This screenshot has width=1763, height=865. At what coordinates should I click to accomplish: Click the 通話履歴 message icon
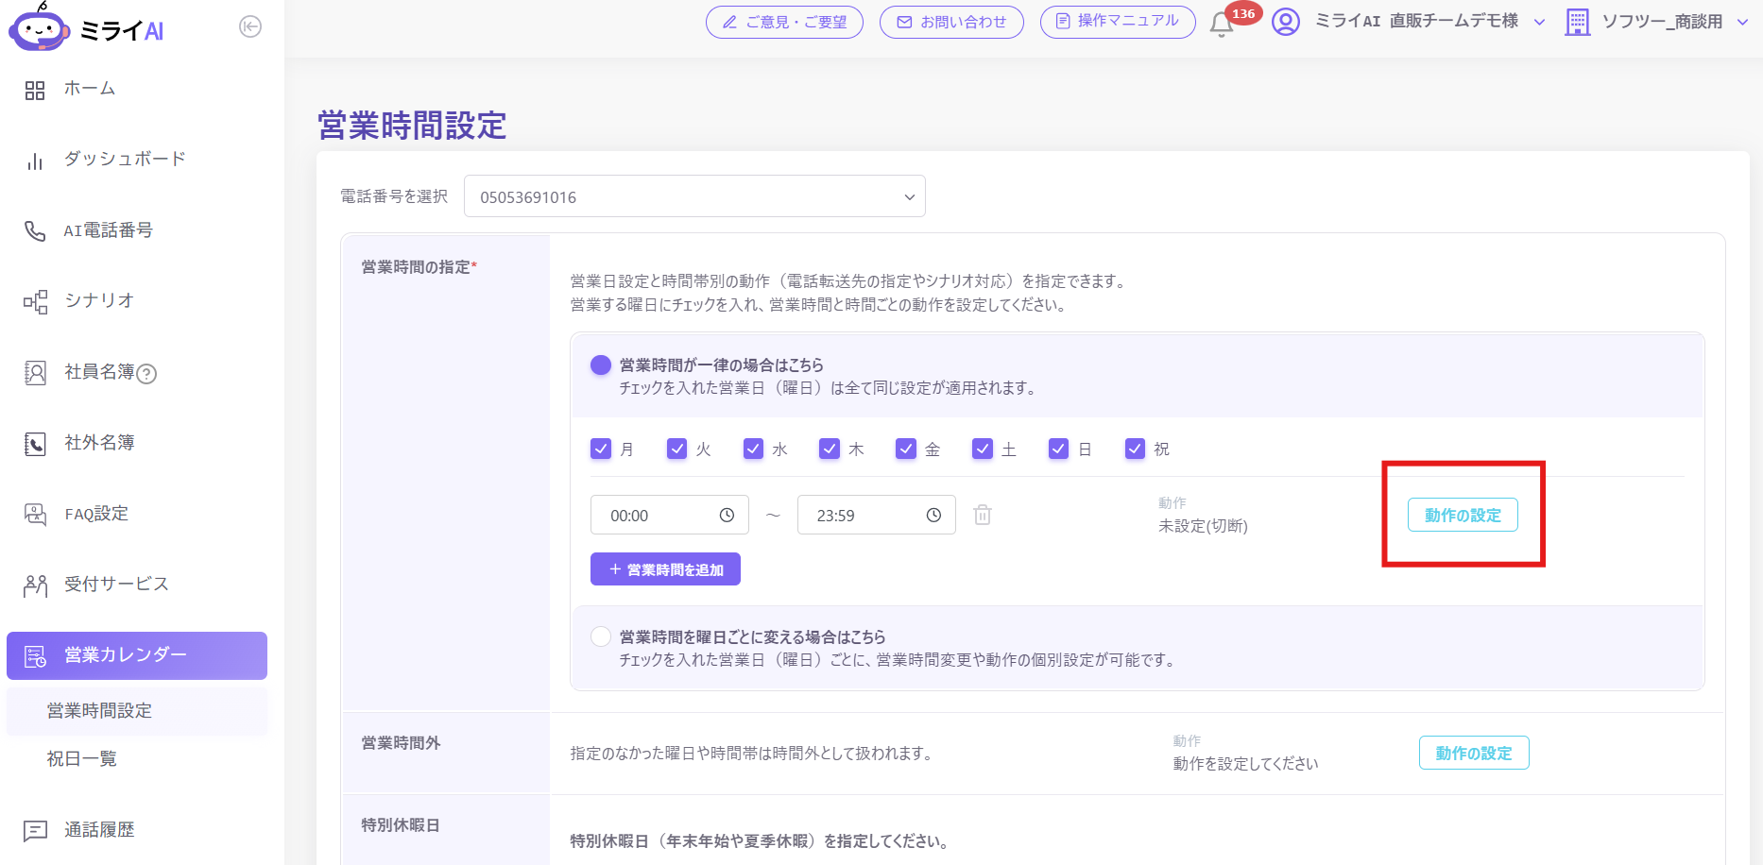tap(35, 831)
